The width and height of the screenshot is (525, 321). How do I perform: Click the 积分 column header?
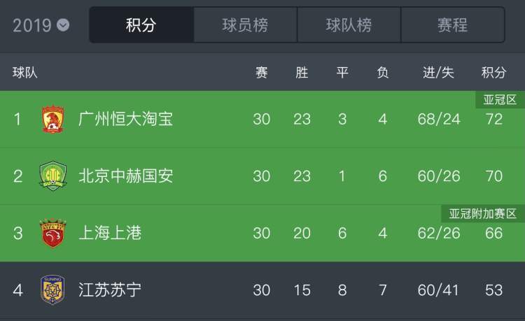(x=493, y=72)
